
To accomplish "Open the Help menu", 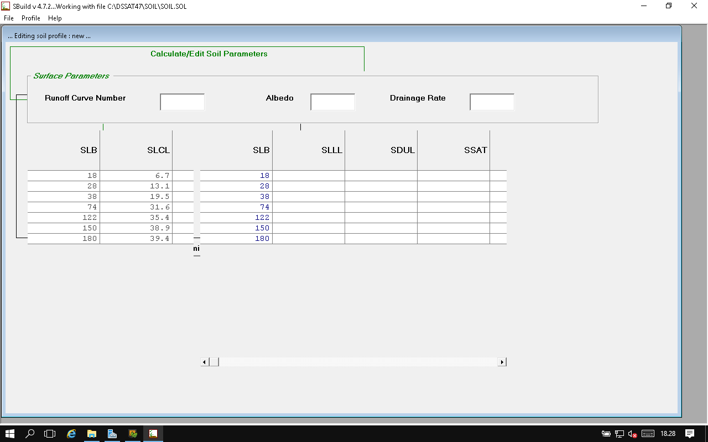I will point(55,18).
